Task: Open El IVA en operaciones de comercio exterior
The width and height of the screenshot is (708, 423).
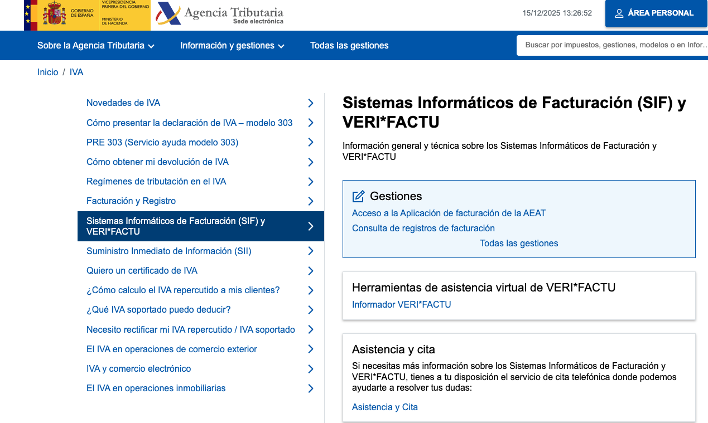Action: coord(172,349)
